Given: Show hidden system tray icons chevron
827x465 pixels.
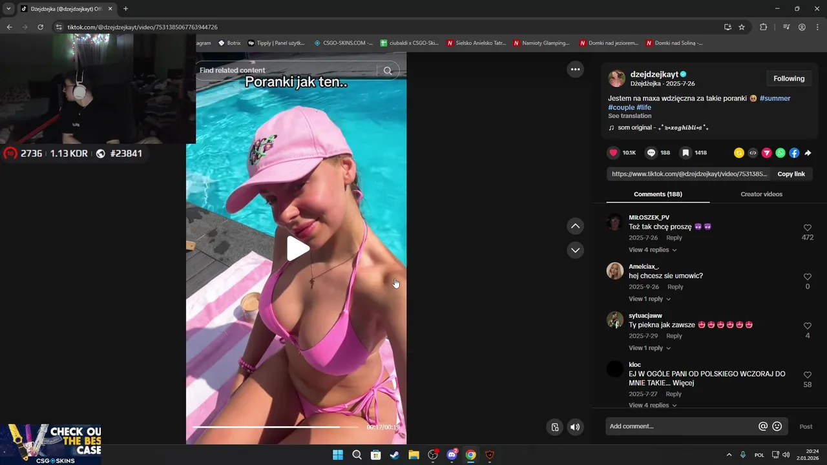Looking at the screenshot, I should pyautogui.click(x=729, y=455).
